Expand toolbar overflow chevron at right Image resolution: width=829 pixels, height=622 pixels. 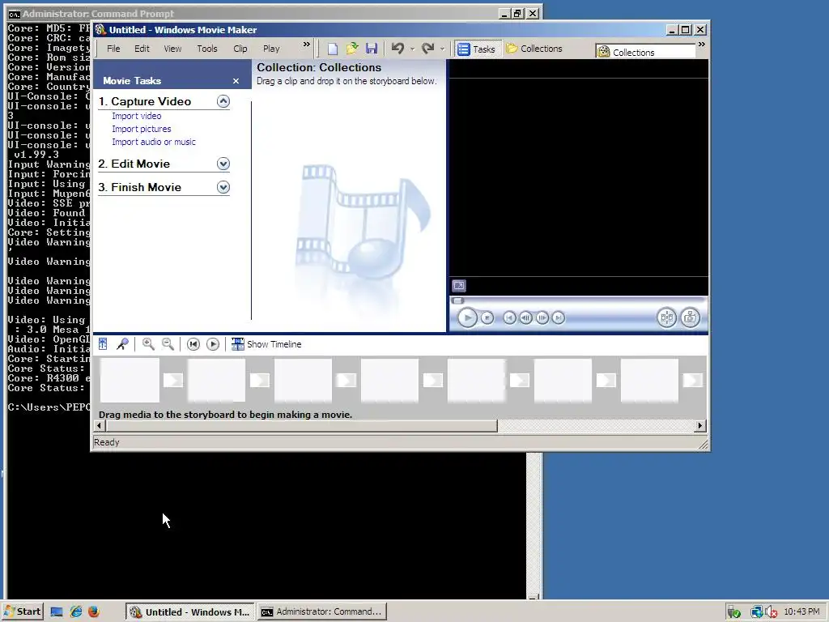point(702,45)
